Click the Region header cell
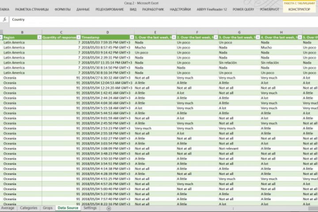Screen dimensions: 318x212 tap(22, 38)
